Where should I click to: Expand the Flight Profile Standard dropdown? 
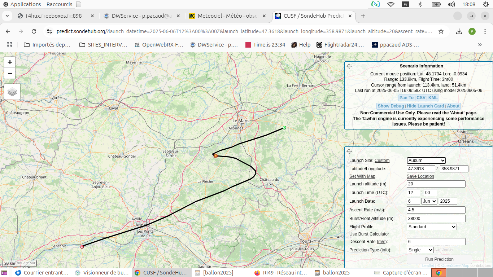[x=432, y=227]
